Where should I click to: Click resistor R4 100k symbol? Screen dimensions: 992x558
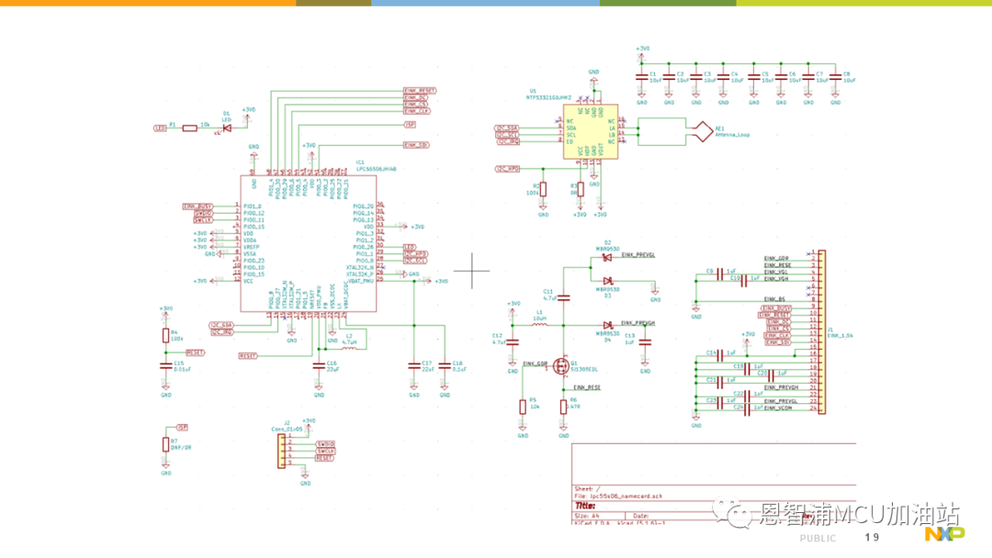coord(165,336)
